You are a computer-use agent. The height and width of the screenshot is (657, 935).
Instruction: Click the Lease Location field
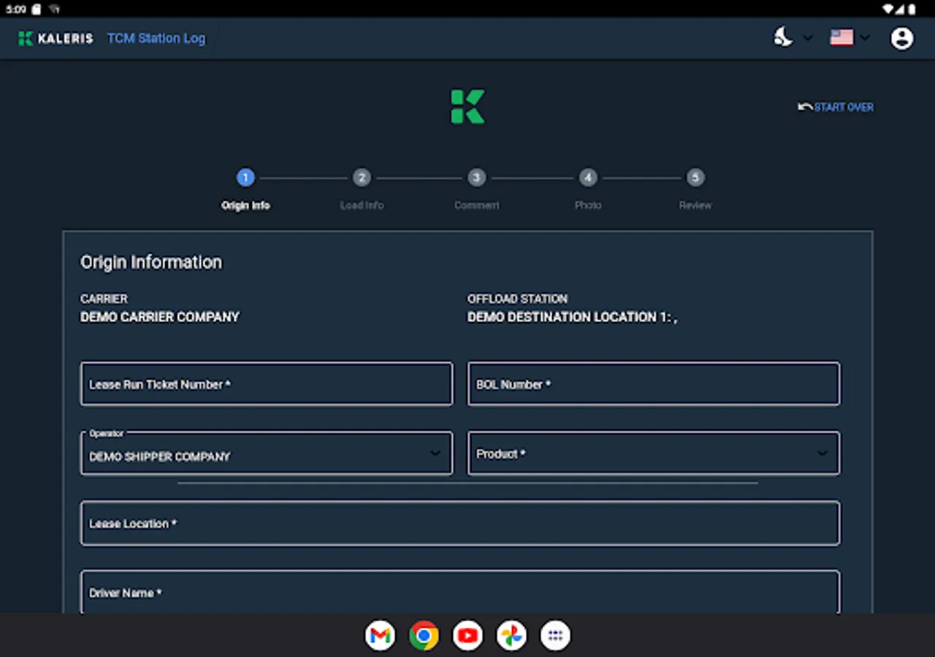(460, 523)
